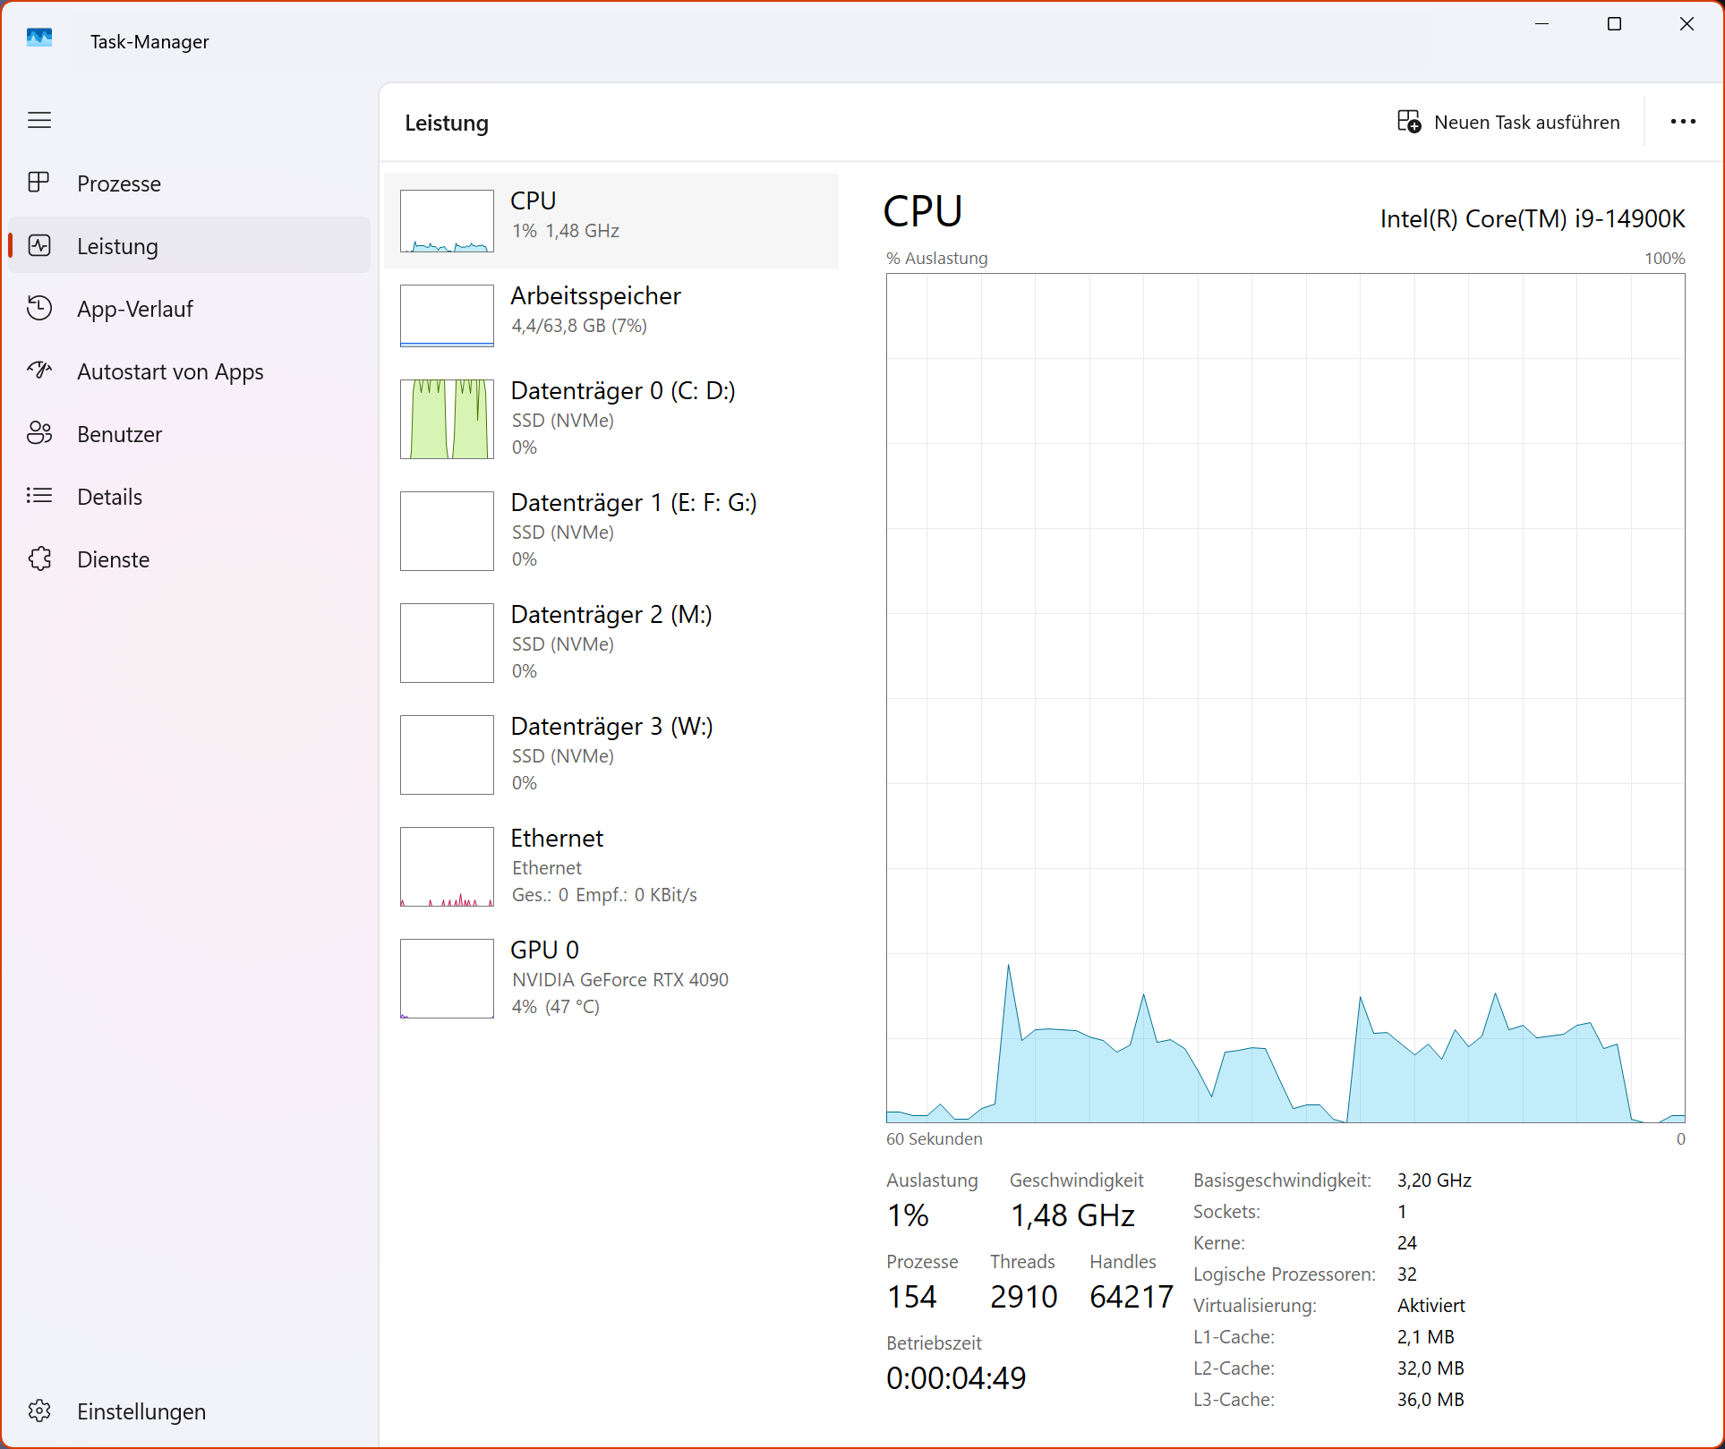Click the Task-Manager app icon
The height and width of the screenshot is (1449, 1725).
tap(39, 38)
